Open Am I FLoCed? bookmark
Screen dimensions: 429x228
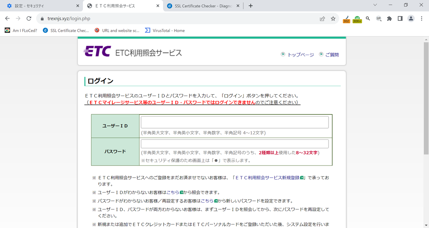(21, 30)
